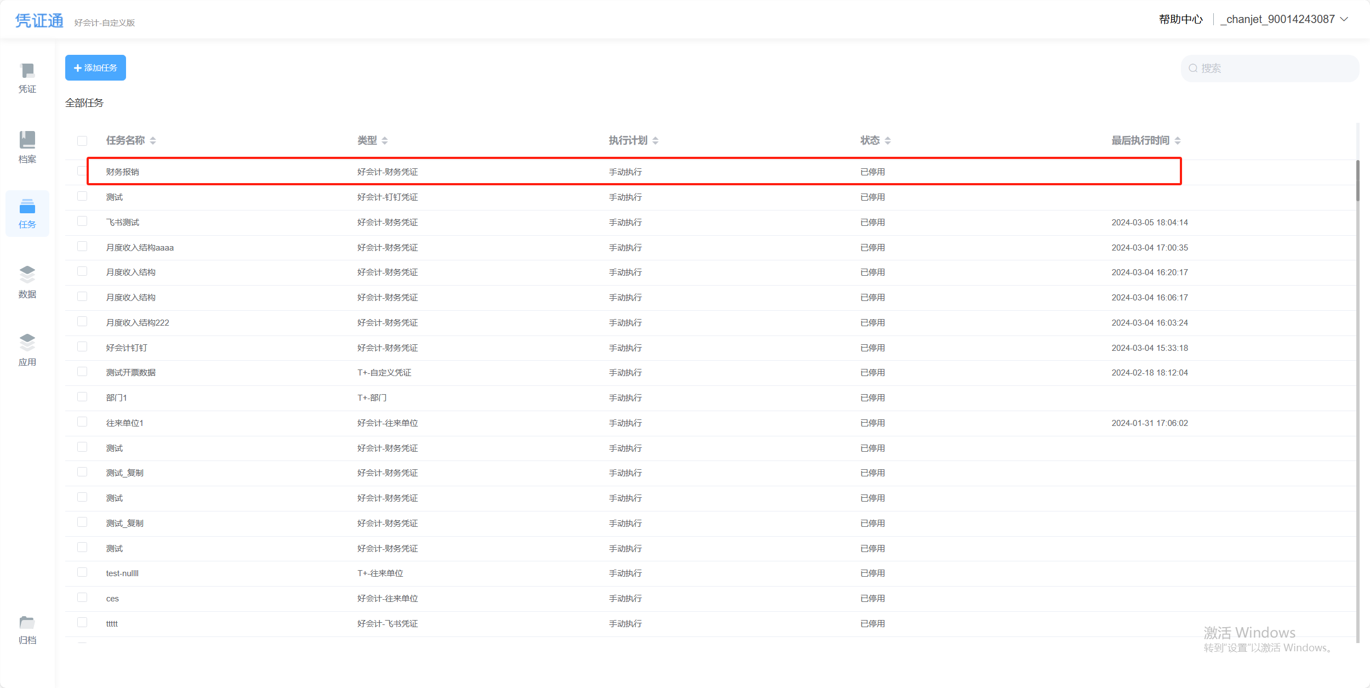Check the 测试开票数据 row checkbox
The width and height of the screenshot is (1370, 688).
(x=82, y=372)
